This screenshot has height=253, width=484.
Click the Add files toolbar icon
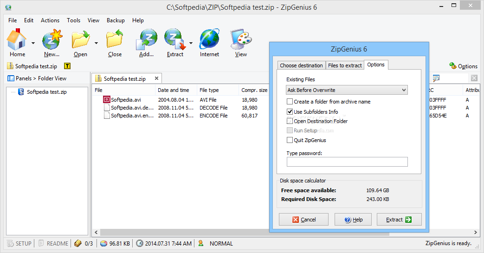pyautogui.click(x=146, y=39)
